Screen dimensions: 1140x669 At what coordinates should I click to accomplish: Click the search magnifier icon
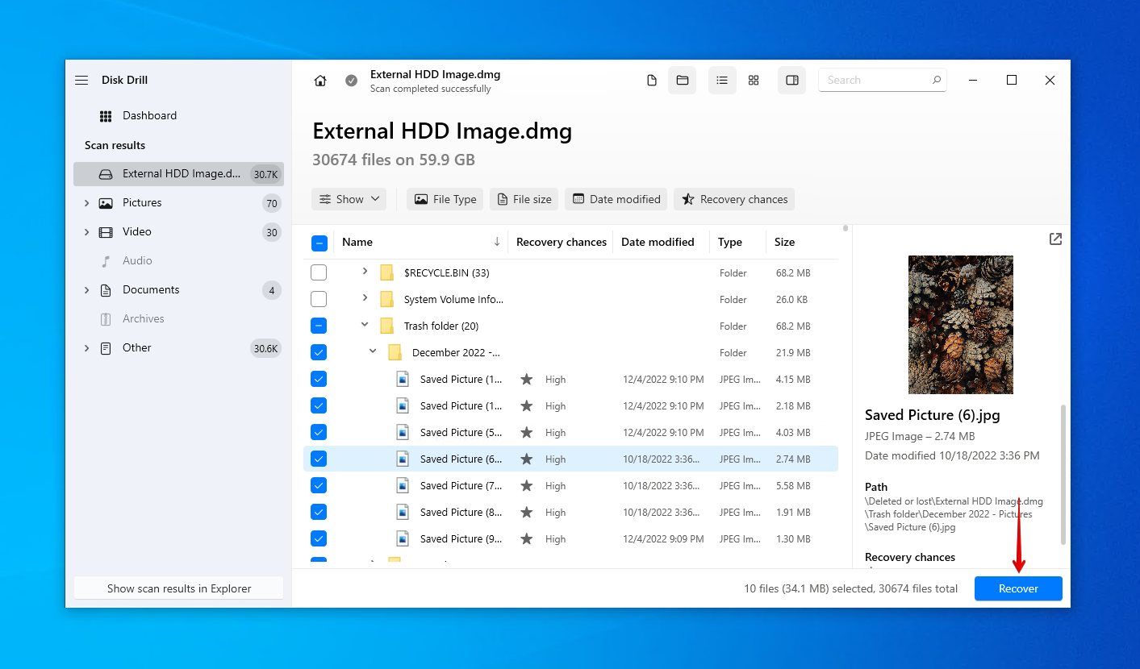coord(937,80)
